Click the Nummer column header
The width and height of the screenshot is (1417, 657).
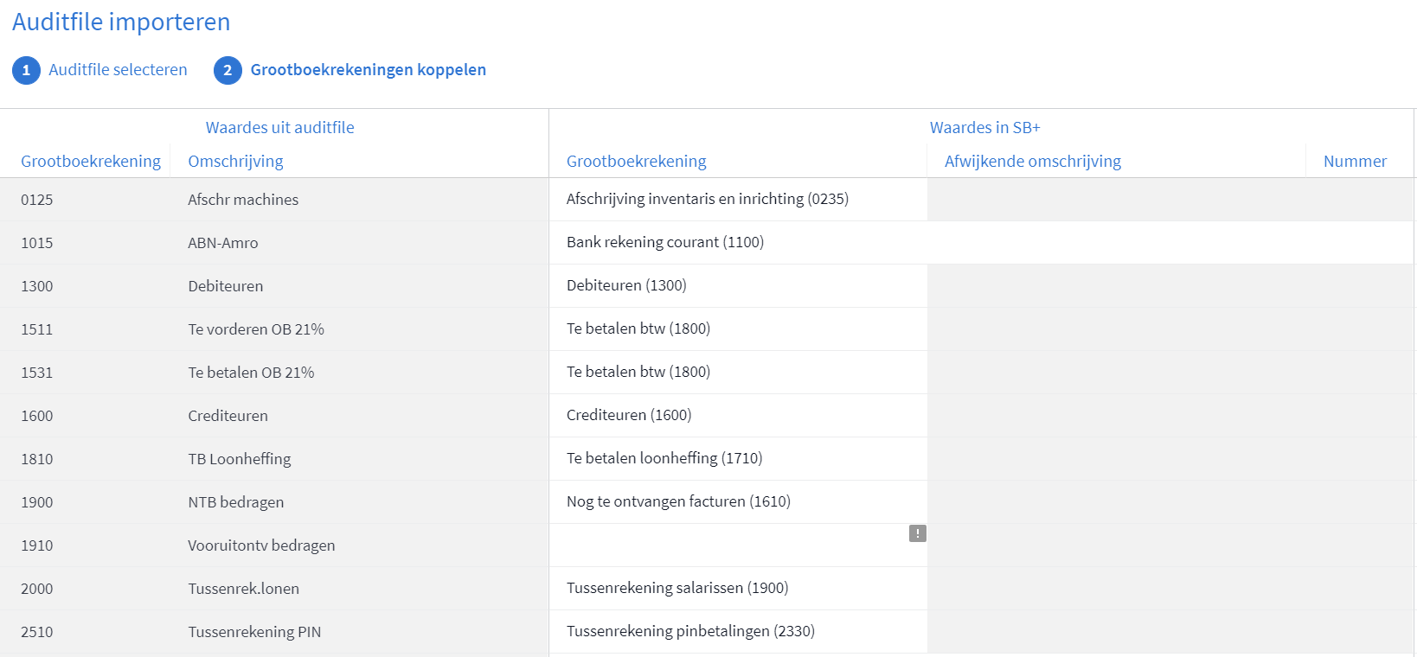(1355, 161)
